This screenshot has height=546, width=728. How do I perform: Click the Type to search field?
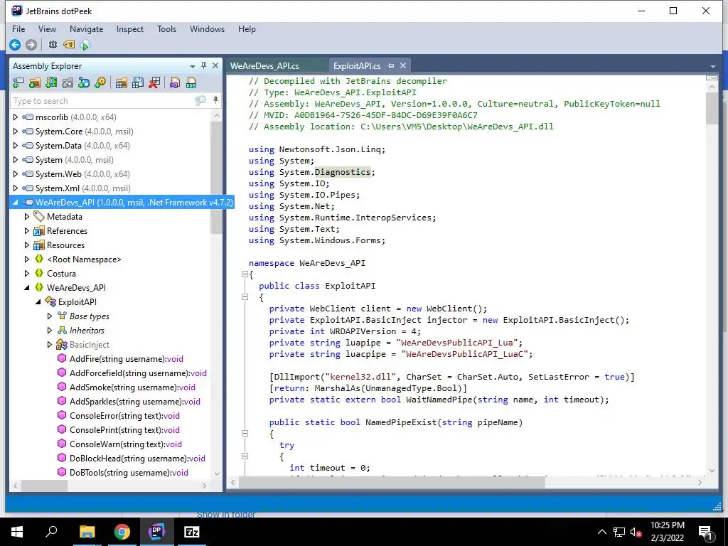(x=102, y=101)
